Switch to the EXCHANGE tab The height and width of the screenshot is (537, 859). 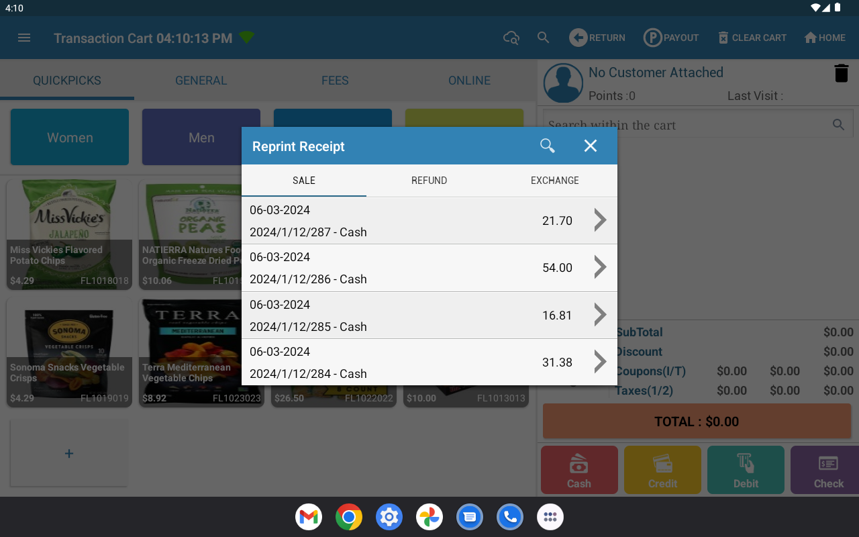click(x=555, y=181)
